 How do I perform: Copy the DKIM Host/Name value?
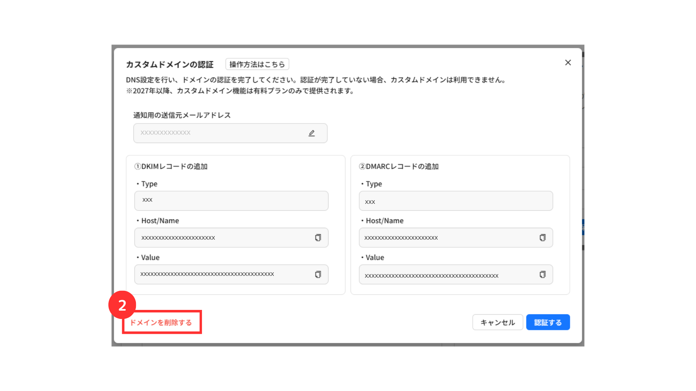point(318,237)
